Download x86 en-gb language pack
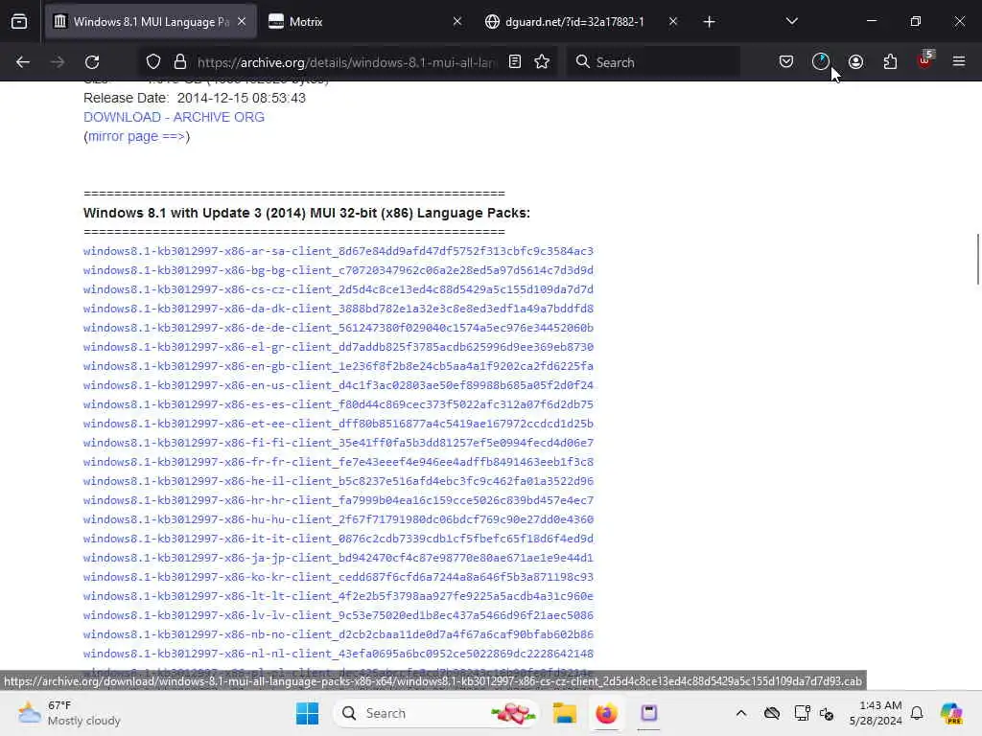The image size is (982, 736). click(x=339, y=366)
